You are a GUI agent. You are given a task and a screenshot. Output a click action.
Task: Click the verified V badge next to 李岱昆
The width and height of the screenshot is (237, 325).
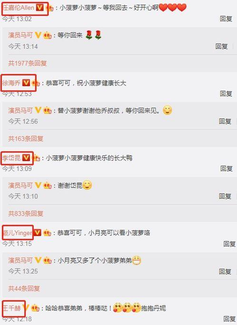[26, 158]
